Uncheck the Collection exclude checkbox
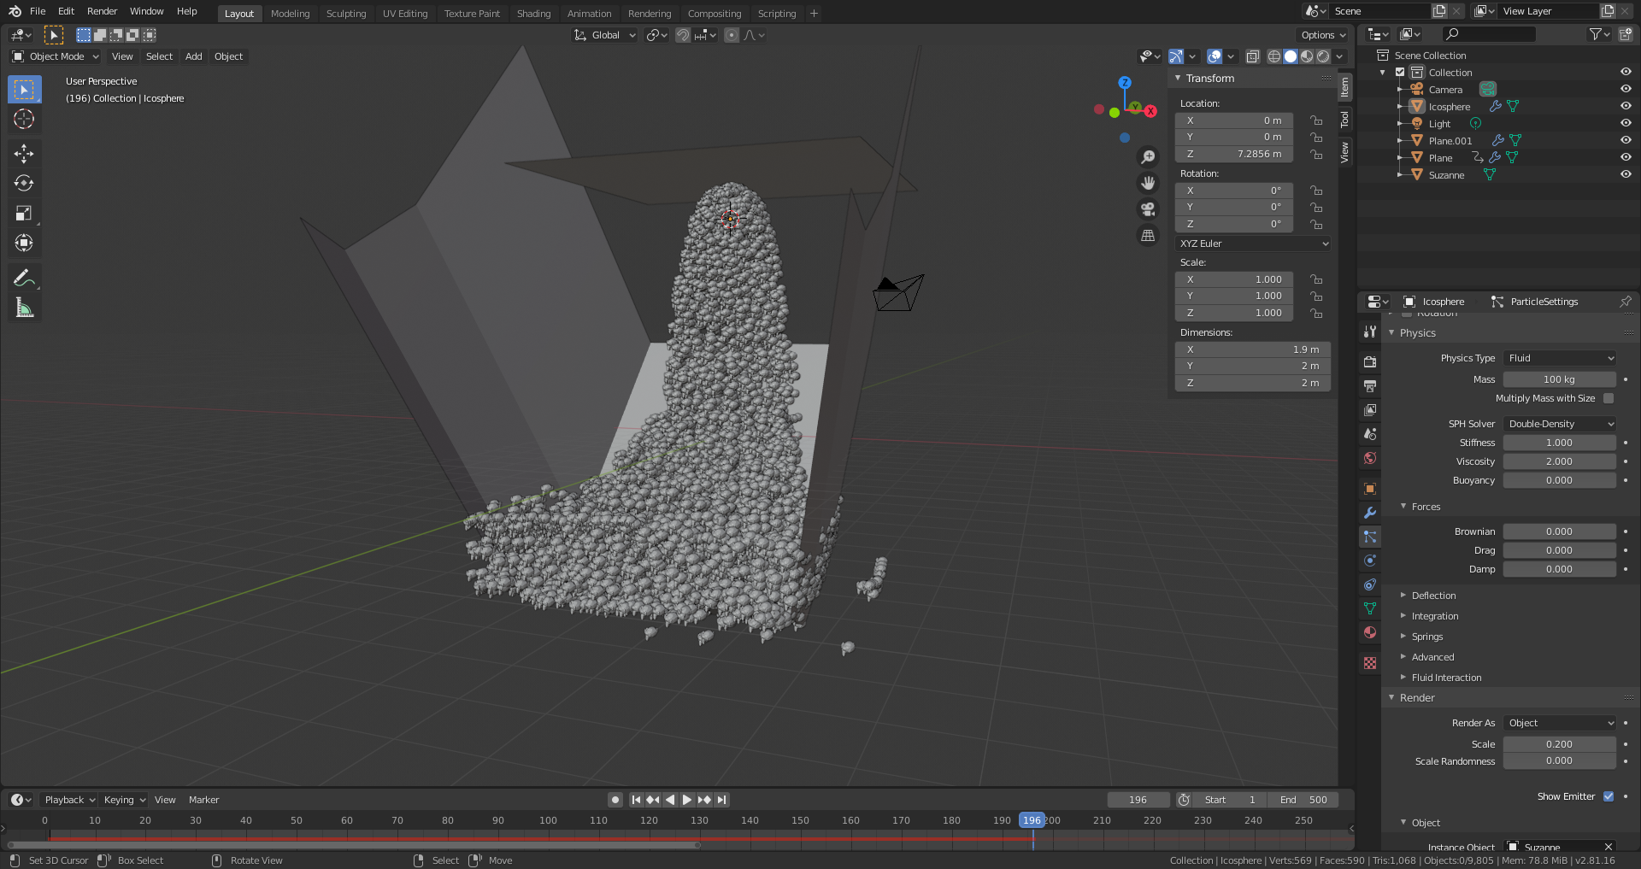The width and height of the screenshot is (1641, 869). pyautogui.click(x=1400, y=73)
